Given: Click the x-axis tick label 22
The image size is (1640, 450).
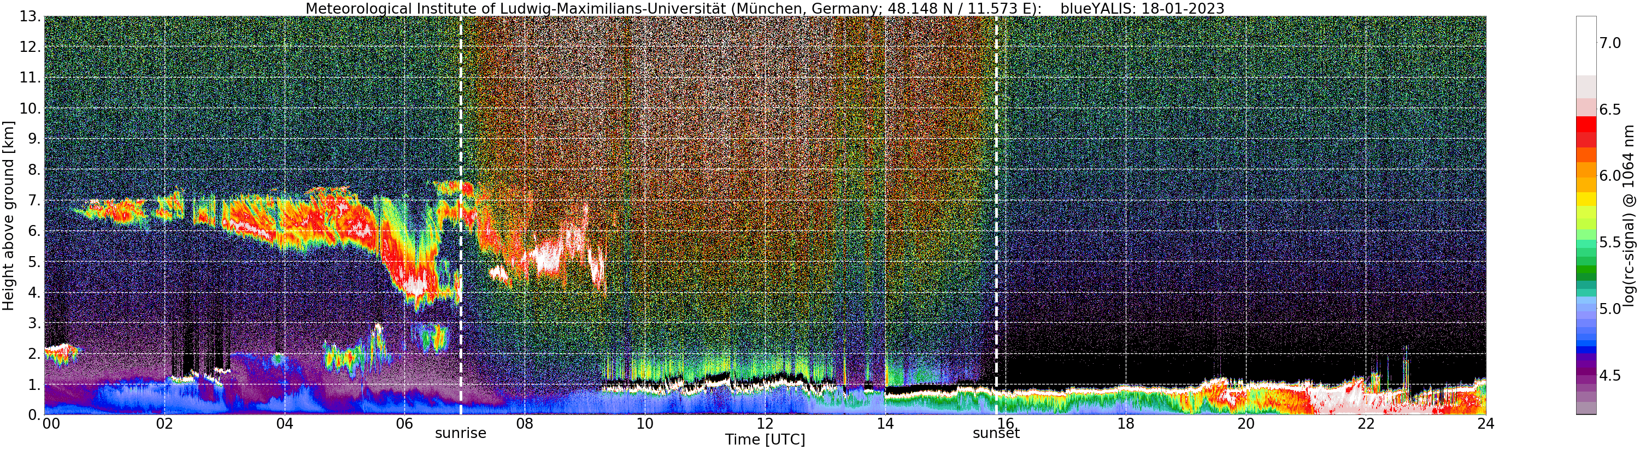Looking at the screenshot, I should 1366,424.
